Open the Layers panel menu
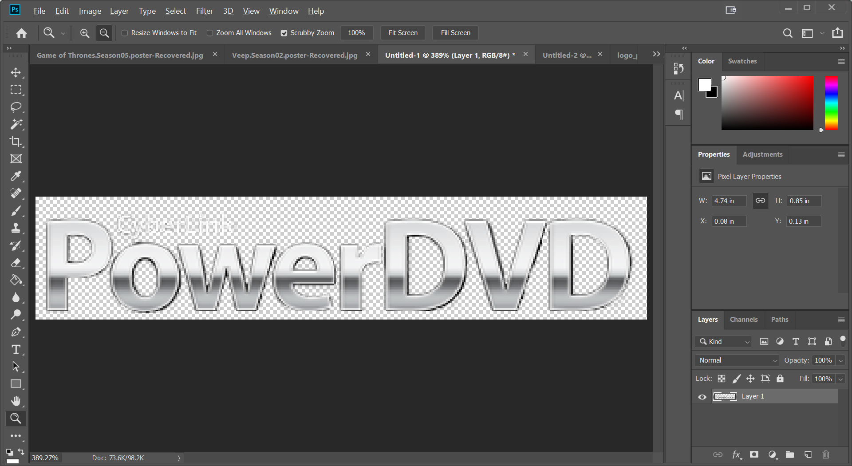 (x=841, y=320)
